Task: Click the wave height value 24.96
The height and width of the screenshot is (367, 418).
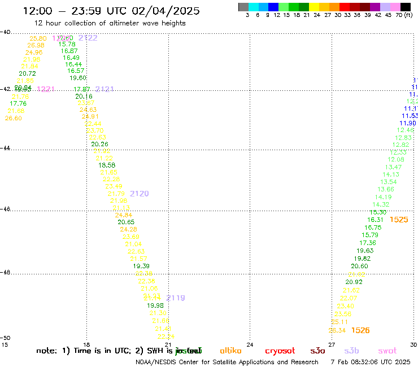Action: click(34, 53)
